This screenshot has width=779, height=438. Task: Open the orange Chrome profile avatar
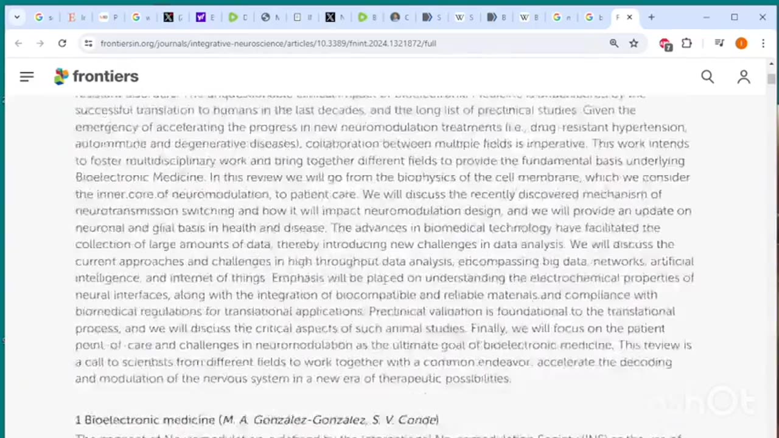click(x=741, y=43)
